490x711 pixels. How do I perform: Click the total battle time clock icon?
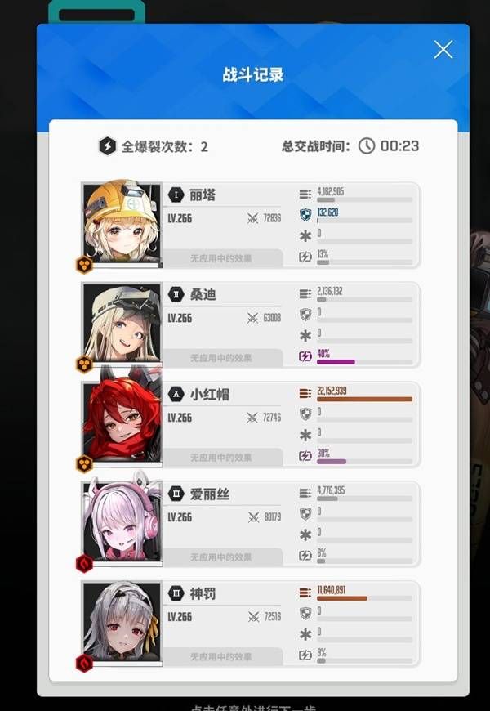point(366,146)
